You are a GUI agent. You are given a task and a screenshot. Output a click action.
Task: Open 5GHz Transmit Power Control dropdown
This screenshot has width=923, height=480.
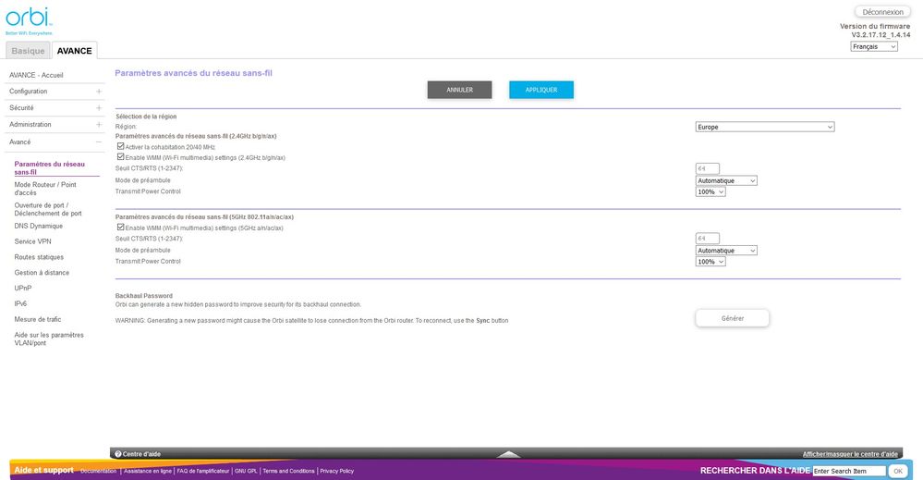710,262
